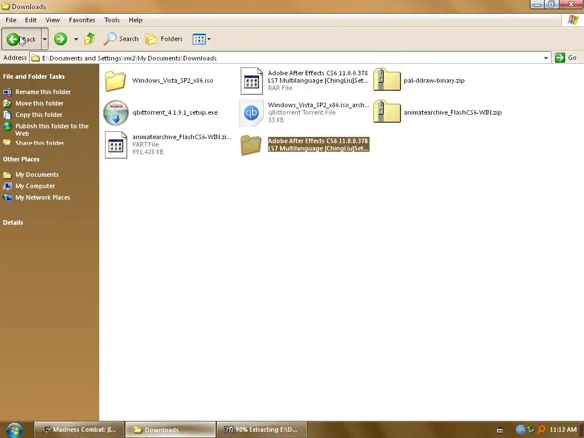Click Share this folder task
This screenshot has height=438, width=584.
click(x=39, y=143)
